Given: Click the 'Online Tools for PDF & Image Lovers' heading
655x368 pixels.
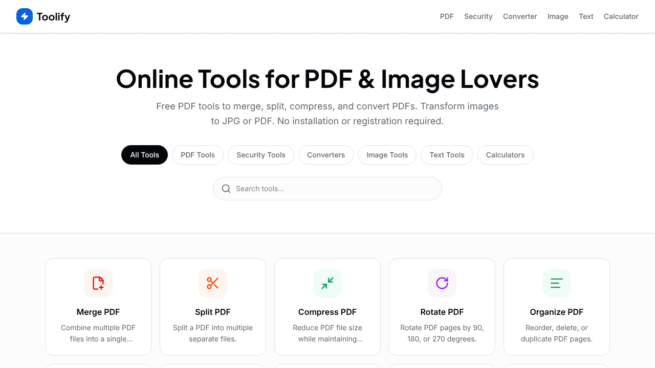Looking at the screenshot, I should (327, 79).
